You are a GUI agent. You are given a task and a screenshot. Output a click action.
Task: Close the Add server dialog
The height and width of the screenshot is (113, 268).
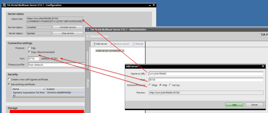click(263, 66)
